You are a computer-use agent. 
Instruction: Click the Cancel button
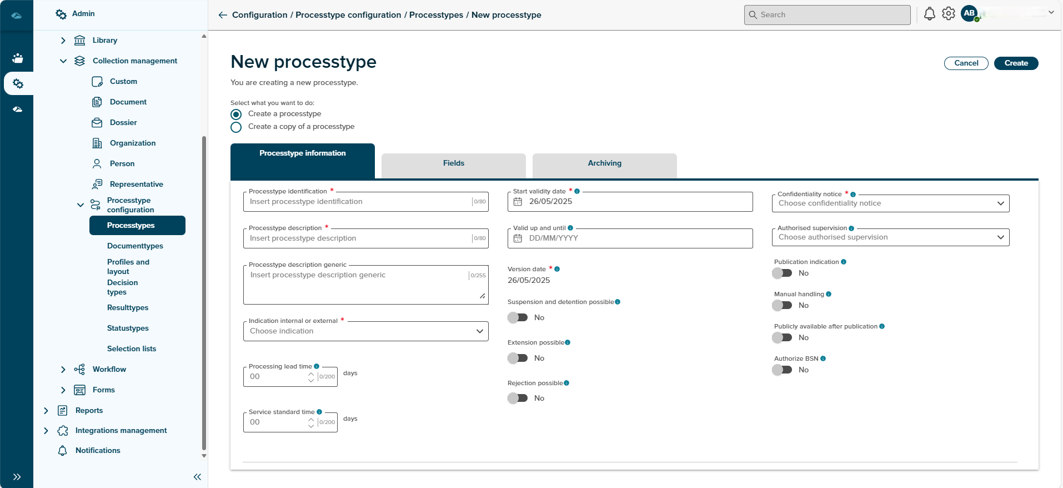[x=966, y=63]
